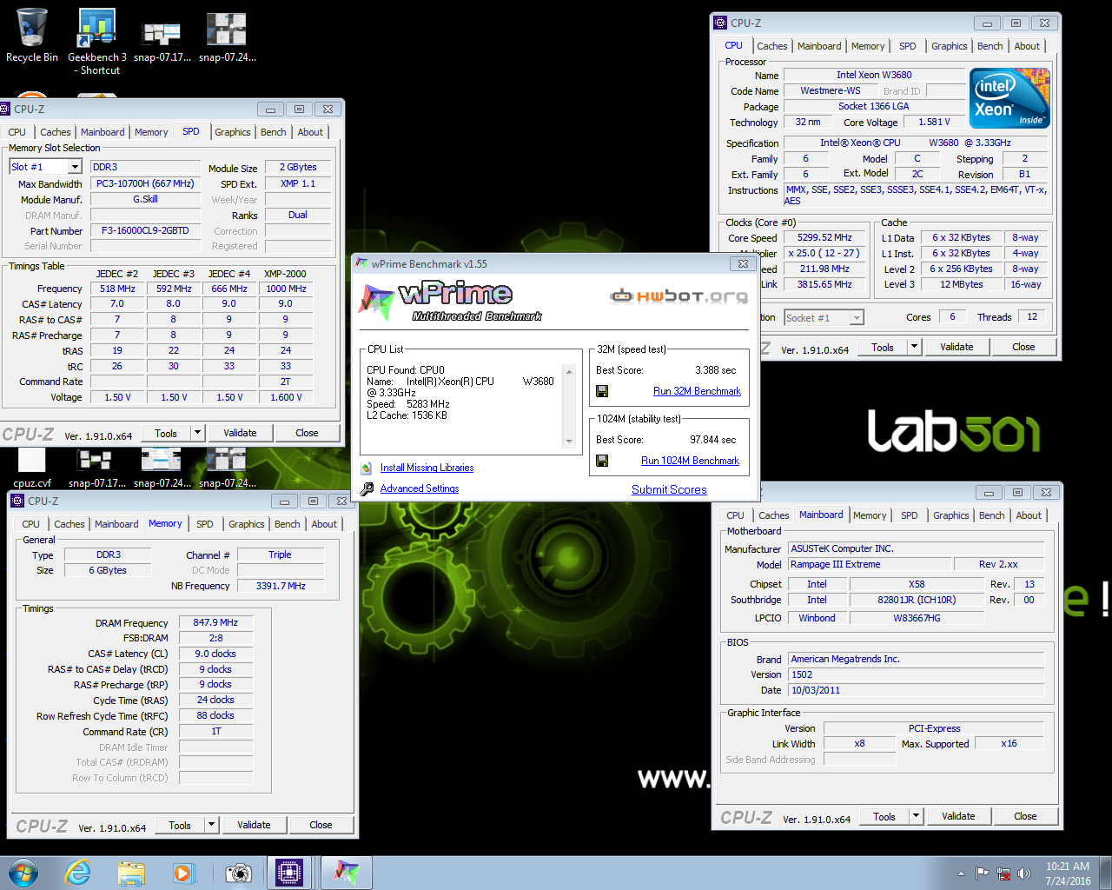Open the Bench tab in the CPU window
Image resolution: width=1112 pixels, height=890 pixels.
[x=990, y=46]
